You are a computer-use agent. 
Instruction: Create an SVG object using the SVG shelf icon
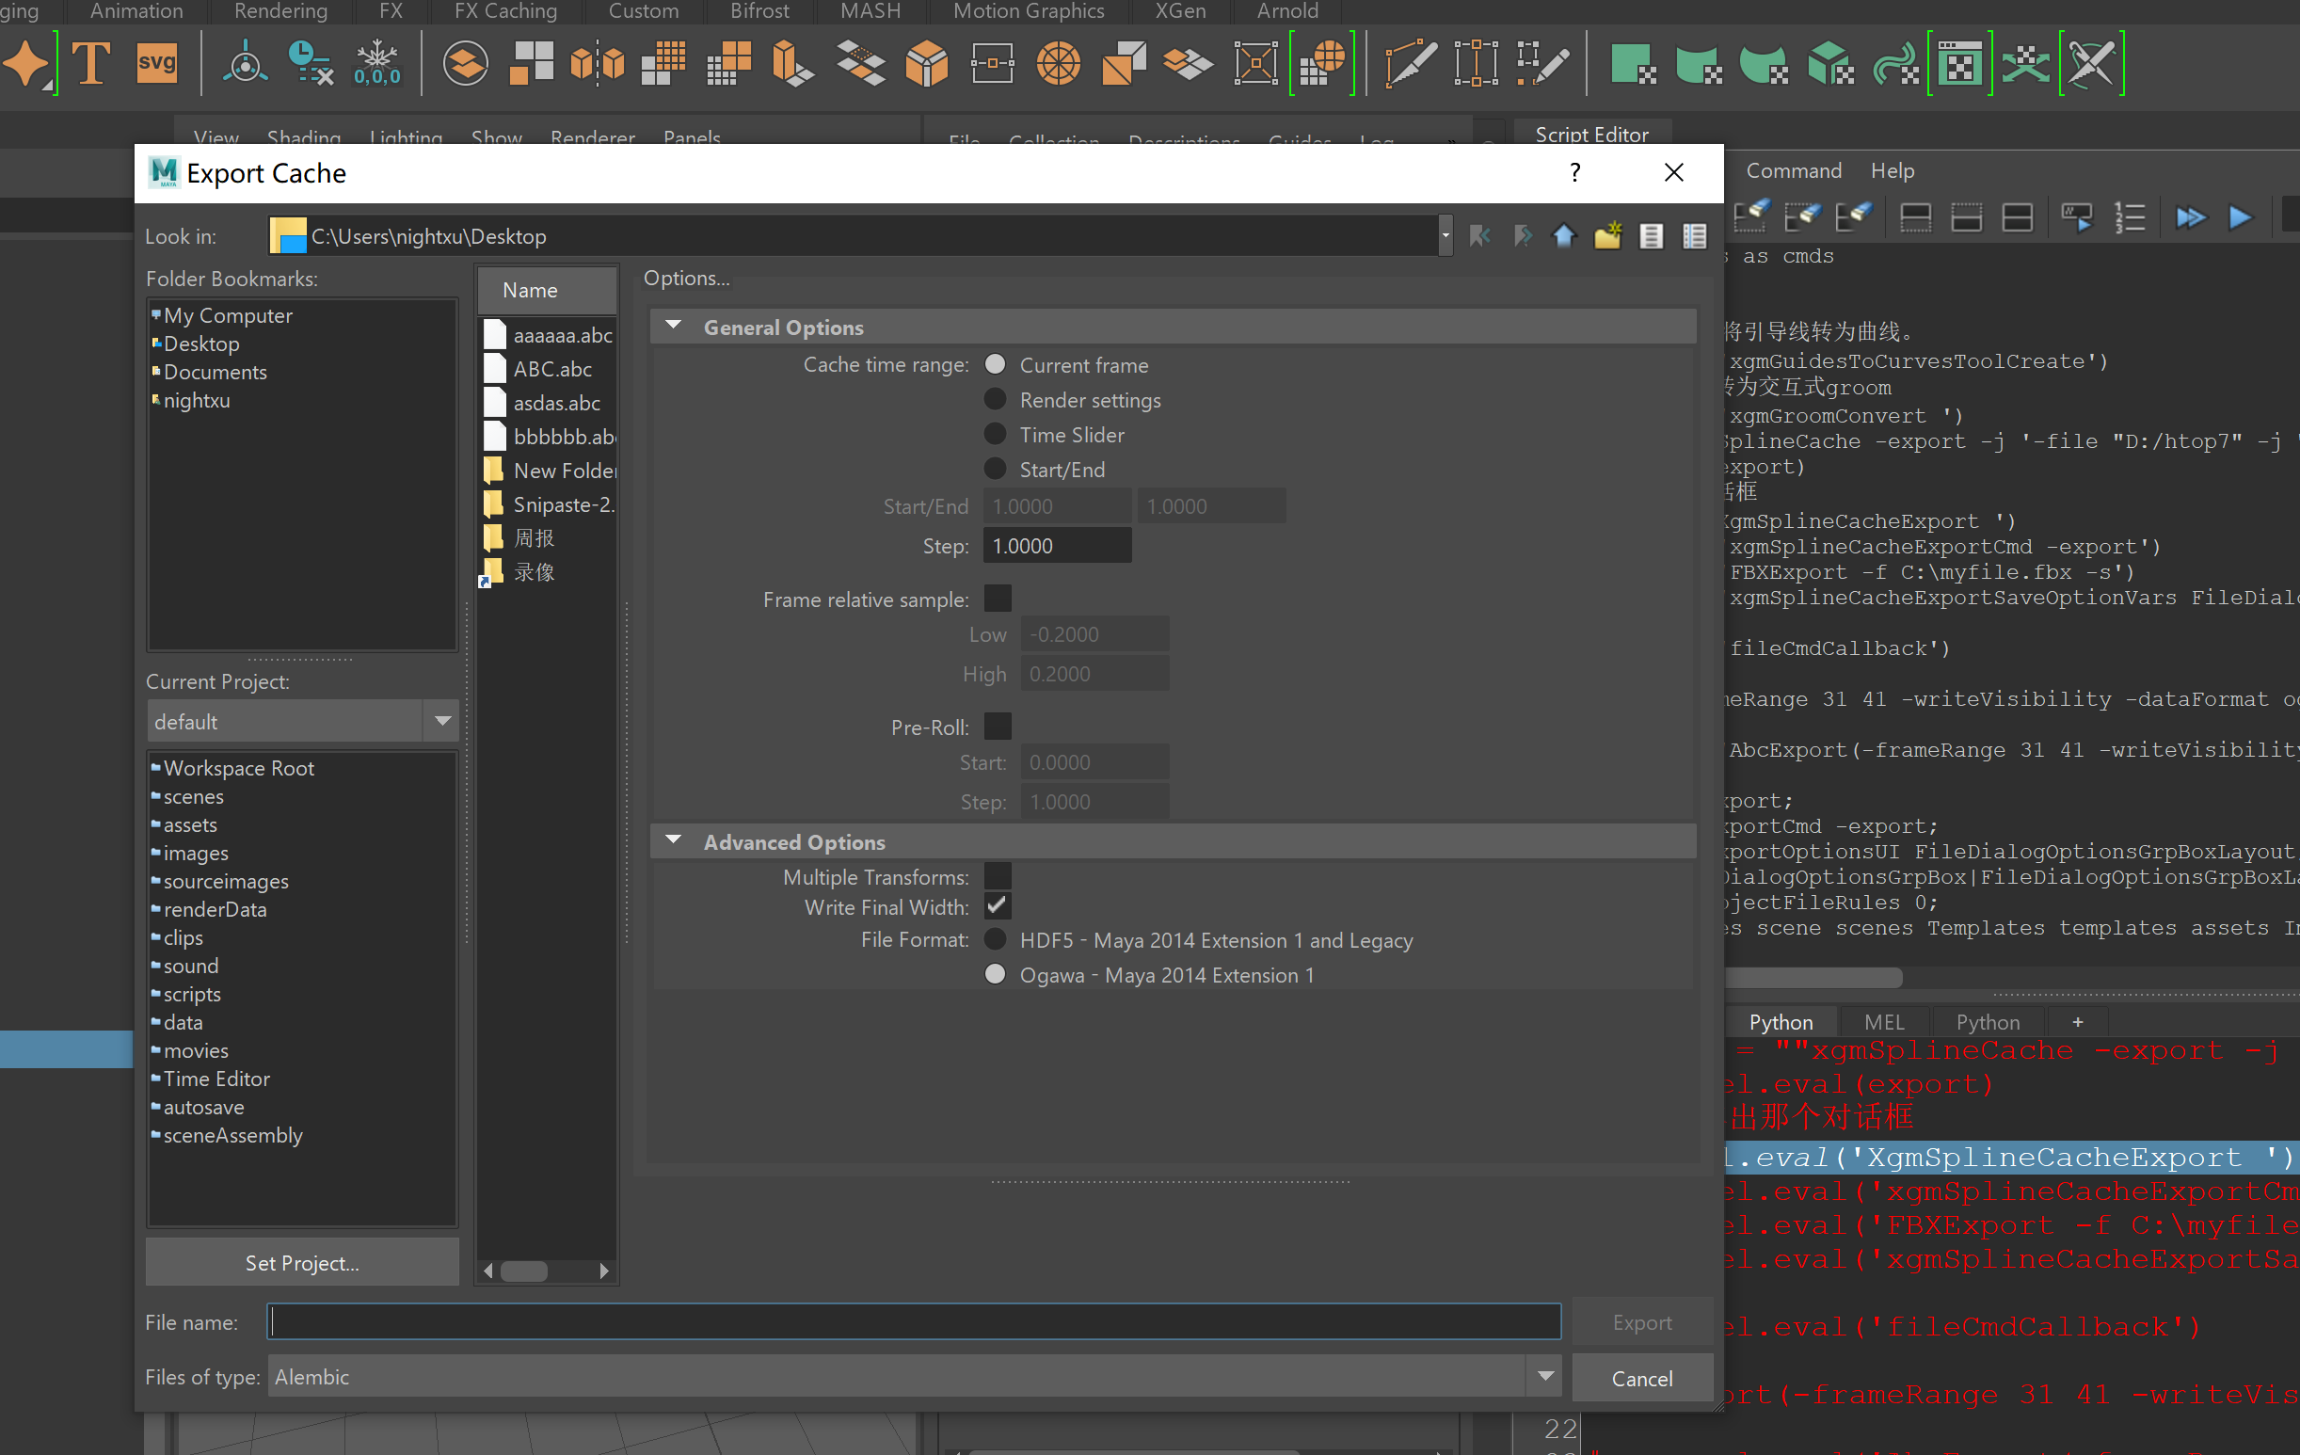155,63
